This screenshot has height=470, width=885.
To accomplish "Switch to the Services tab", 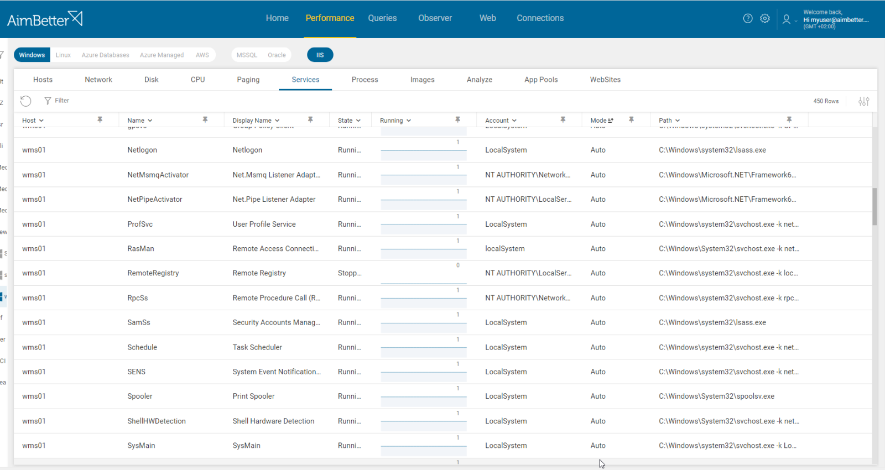I will (305, 80).
